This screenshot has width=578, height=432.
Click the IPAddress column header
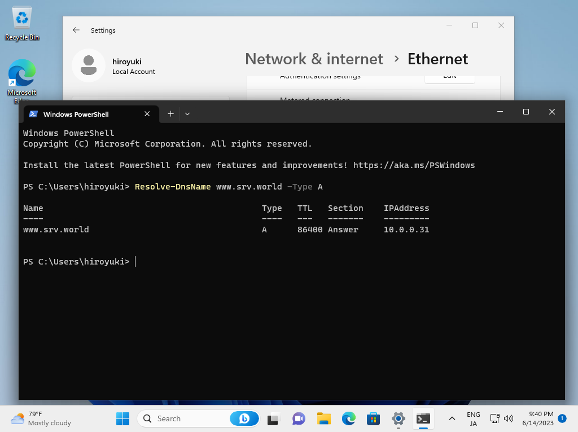point(406,208)
